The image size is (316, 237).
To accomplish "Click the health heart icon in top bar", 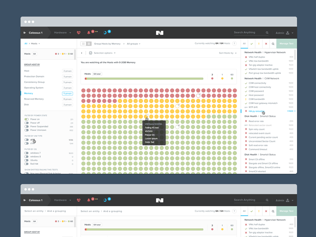I will (x=79, y=33).
